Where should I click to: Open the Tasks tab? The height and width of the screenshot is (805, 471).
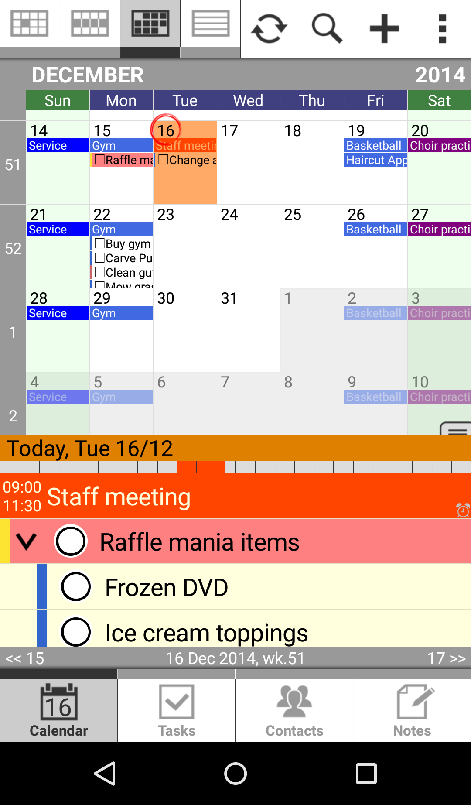[176, 710]
